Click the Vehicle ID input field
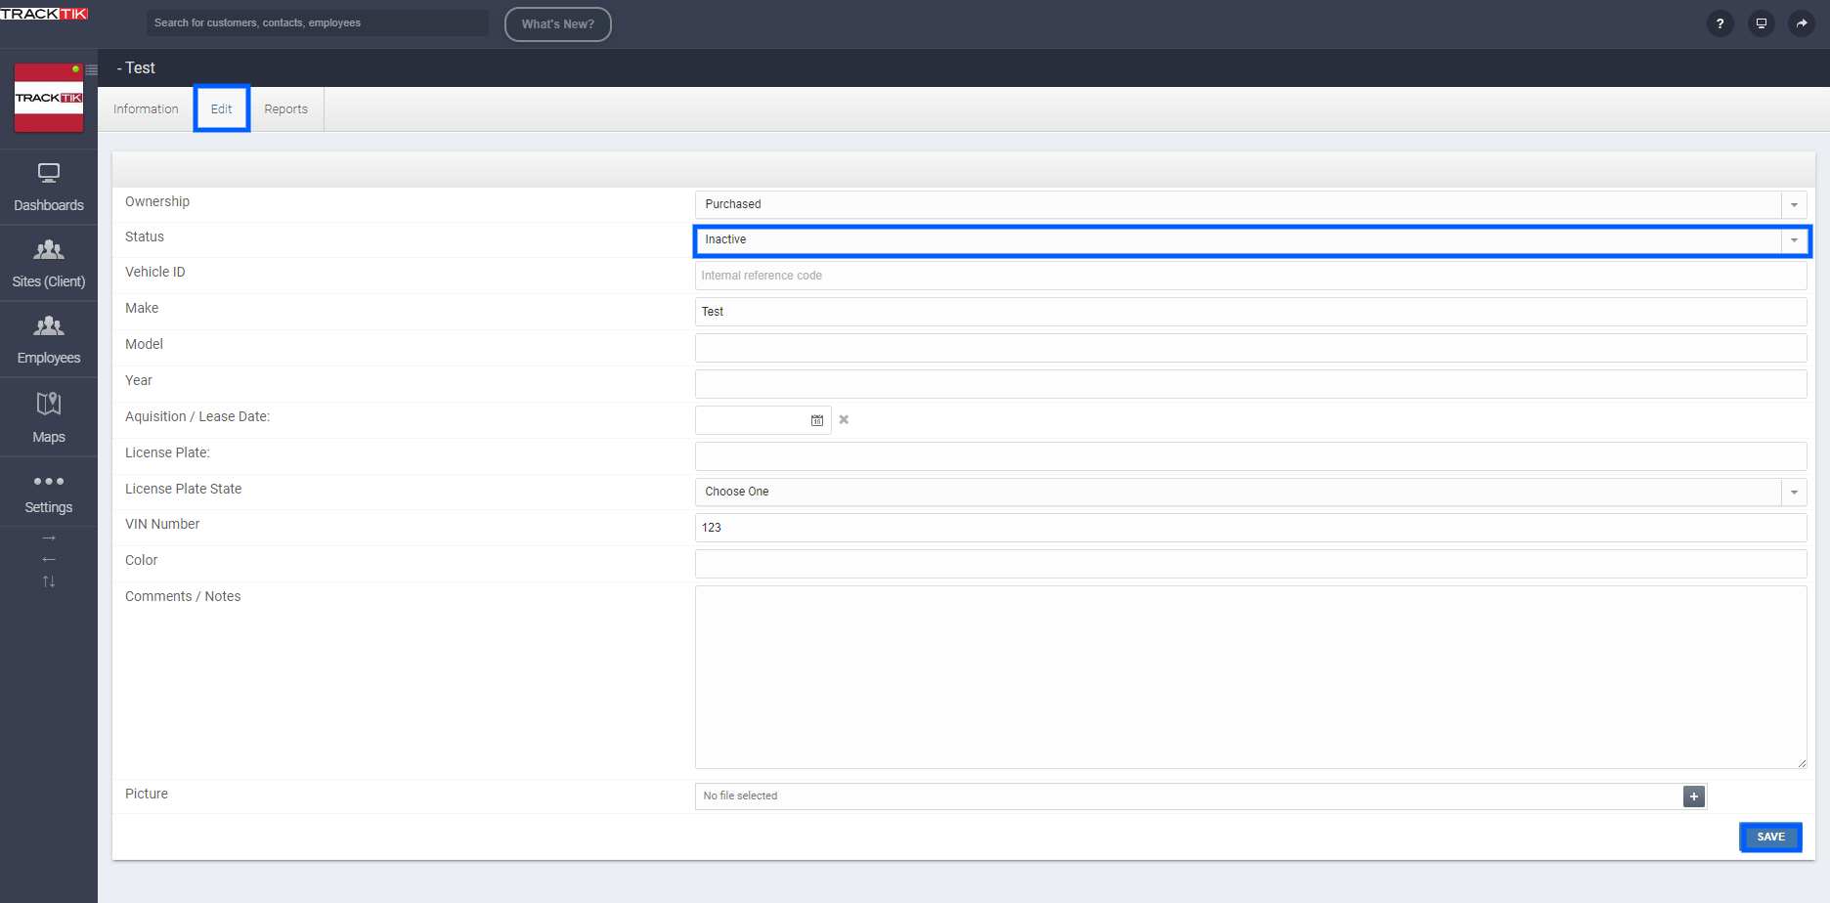 click(1251, 276)
